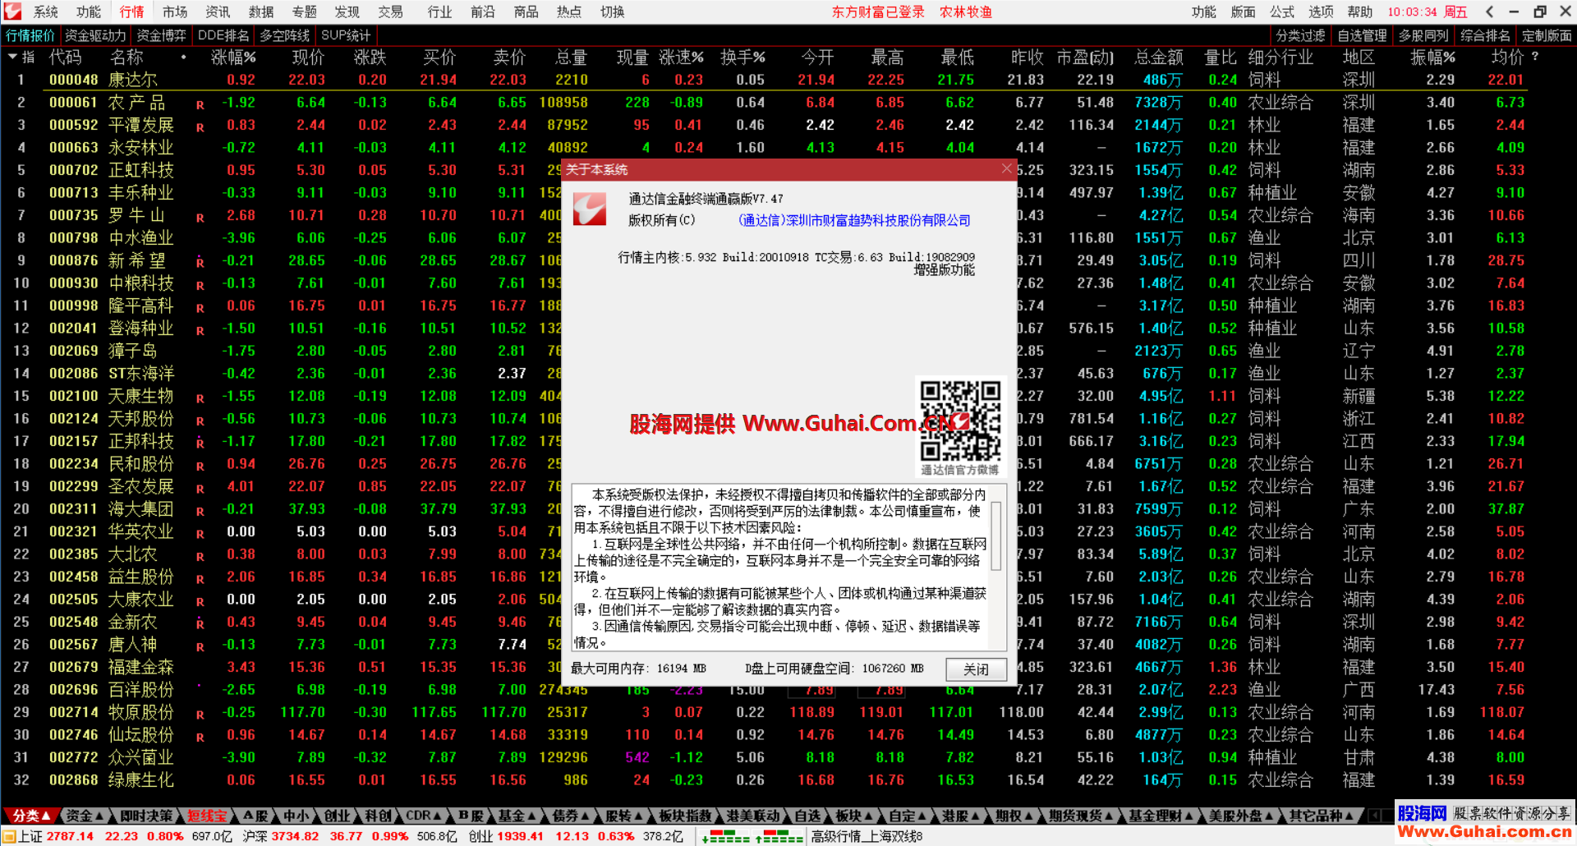Screen dimensions: 1577x846
Task: Expand the 基金 bottom tab menu
Action: (x=517, y=816)
